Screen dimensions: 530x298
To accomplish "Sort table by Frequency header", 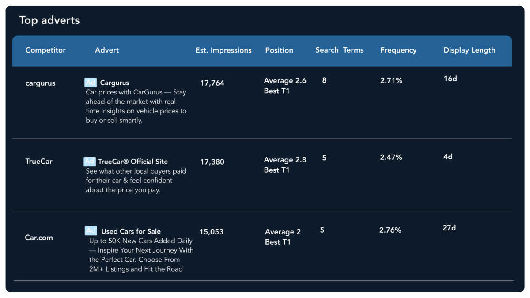I will [398, 50].
